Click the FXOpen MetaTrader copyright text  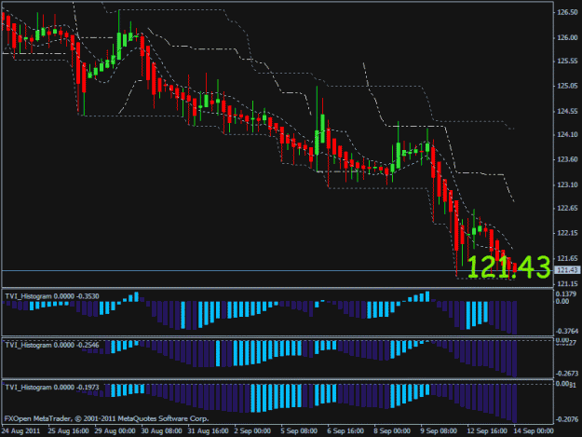coord(106,418)
